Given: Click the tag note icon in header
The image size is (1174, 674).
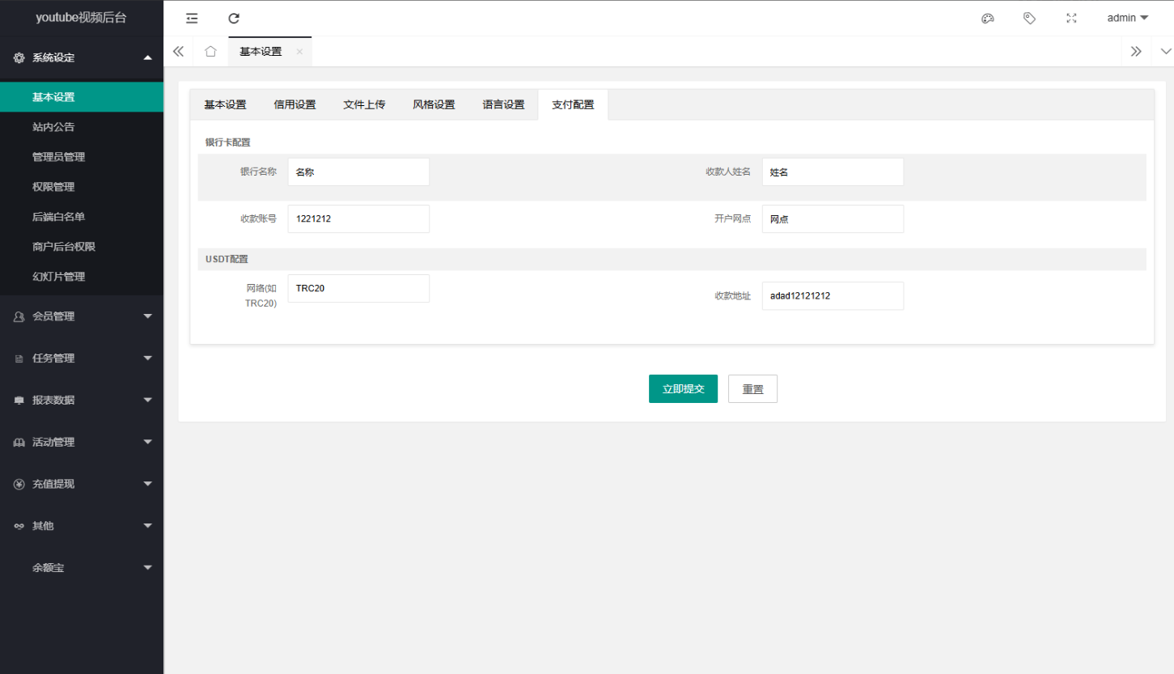Looking at the screenshot, I should (x=1029, y=18).
